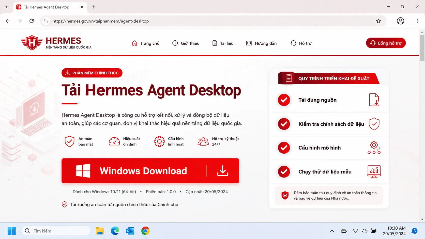Click the Wi-Fi icon in system tray
425x239 pixels.
coord(355,231)
